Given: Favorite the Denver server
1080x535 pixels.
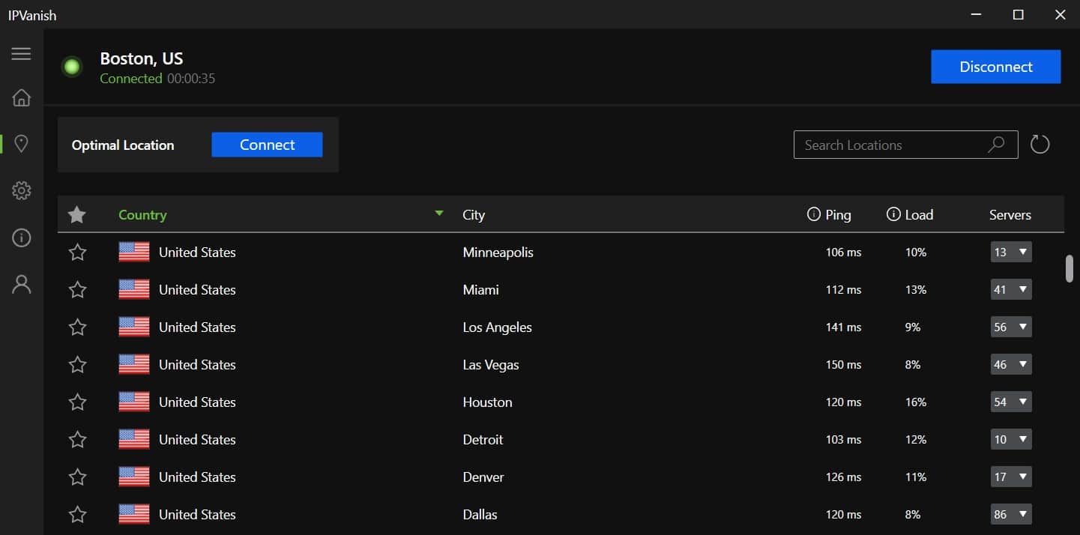Looking at the screenshot, I should pos(77,477).
